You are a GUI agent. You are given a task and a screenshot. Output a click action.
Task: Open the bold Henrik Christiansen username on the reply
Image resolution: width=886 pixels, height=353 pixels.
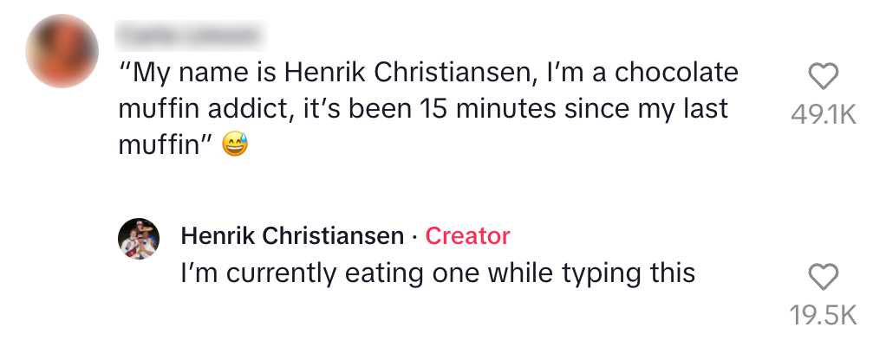click(292, 235)
